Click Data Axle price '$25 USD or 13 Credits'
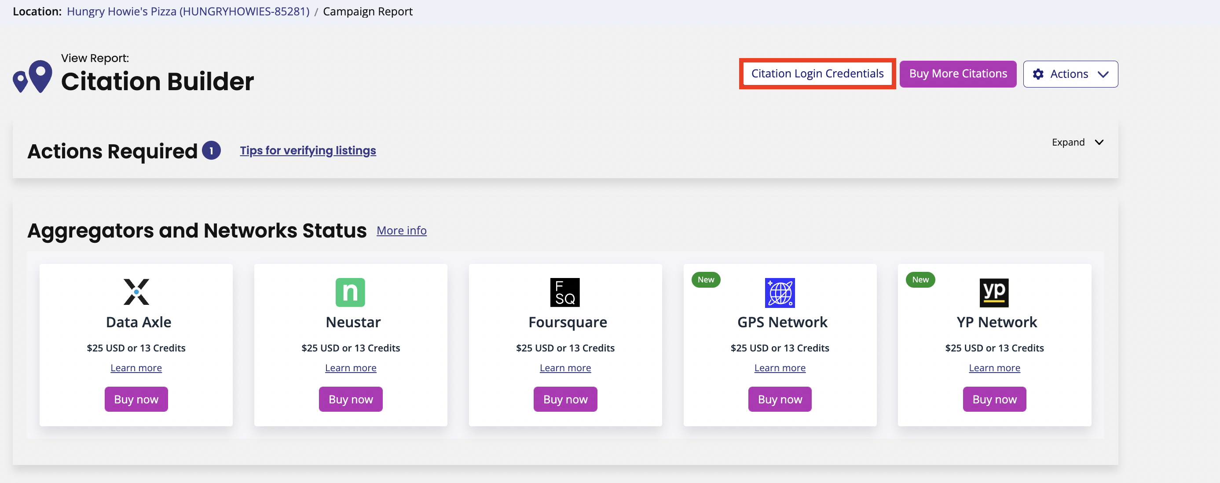The width and height of the screenshot is (1220, 483). (136, 348)
